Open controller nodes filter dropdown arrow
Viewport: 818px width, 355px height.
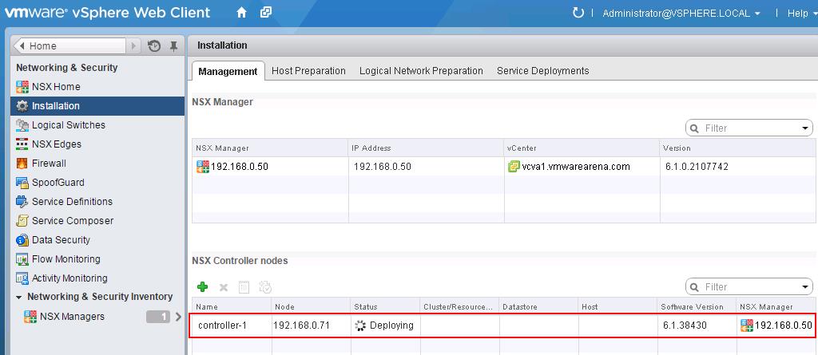click(804, 286)
